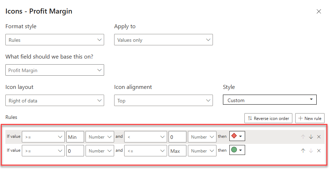
Task: Delete the first rule with red diamond
Action: (319, 137)
